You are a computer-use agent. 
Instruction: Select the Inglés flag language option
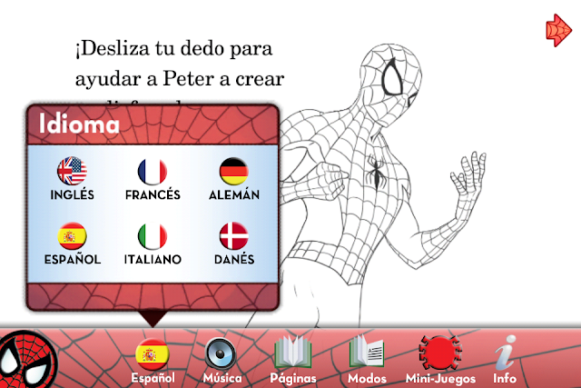tap(73, 171)
